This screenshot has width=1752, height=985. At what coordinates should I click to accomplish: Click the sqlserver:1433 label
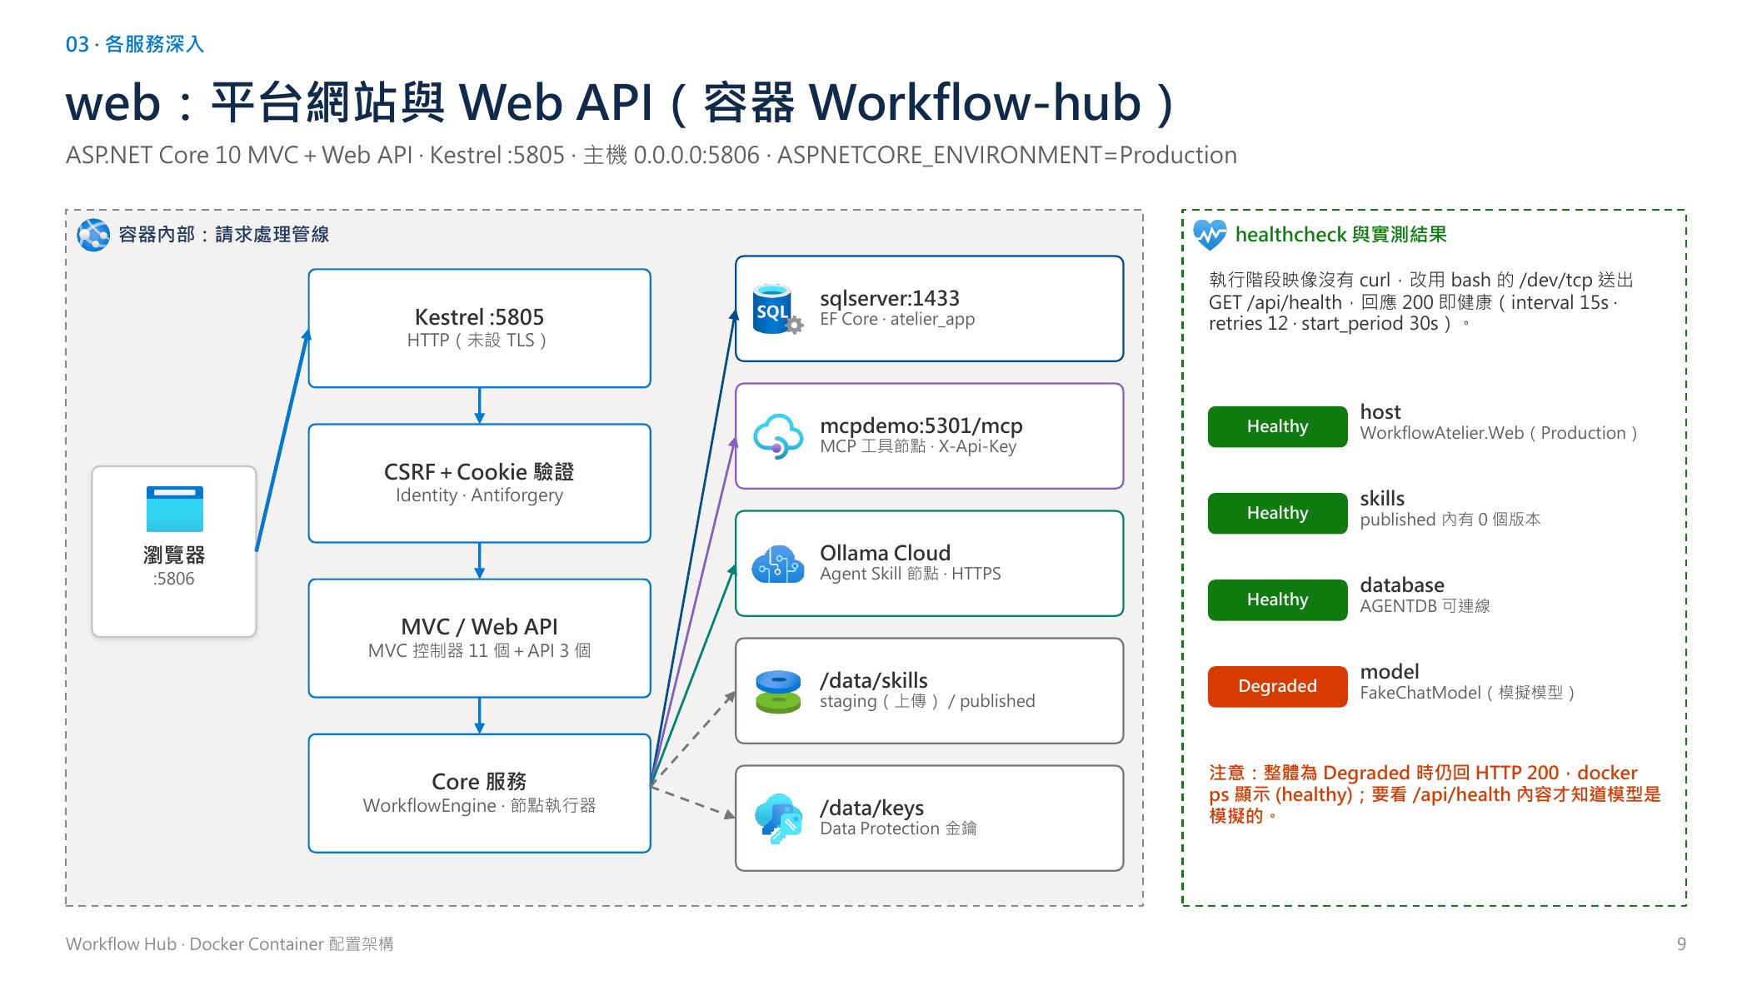pyautogui.click(x=889, y=298)
